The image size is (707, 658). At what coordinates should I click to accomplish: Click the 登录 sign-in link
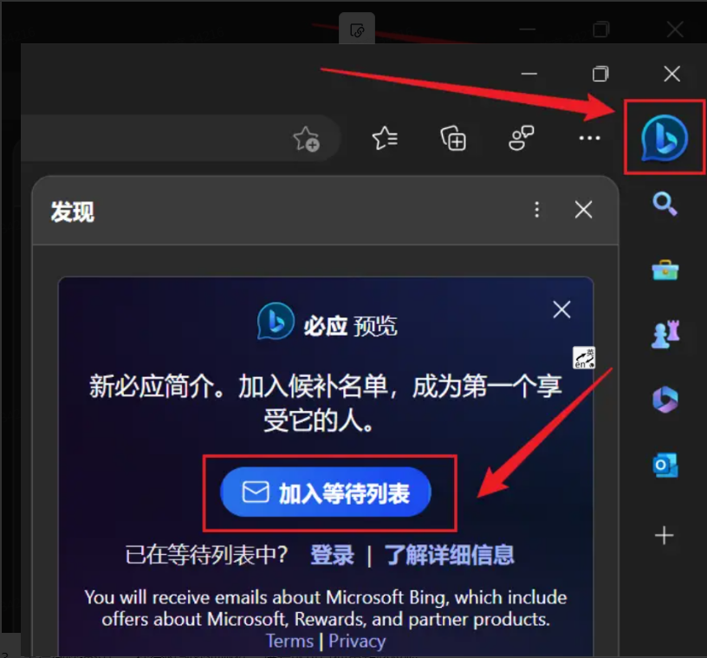pyautogui.click(x=332, y=556)
